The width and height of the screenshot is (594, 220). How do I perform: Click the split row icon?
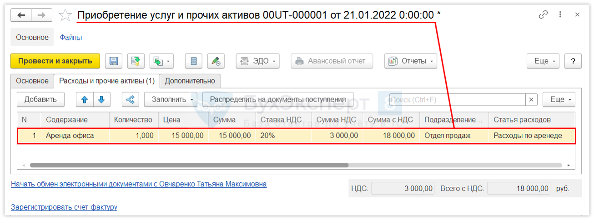131,99
